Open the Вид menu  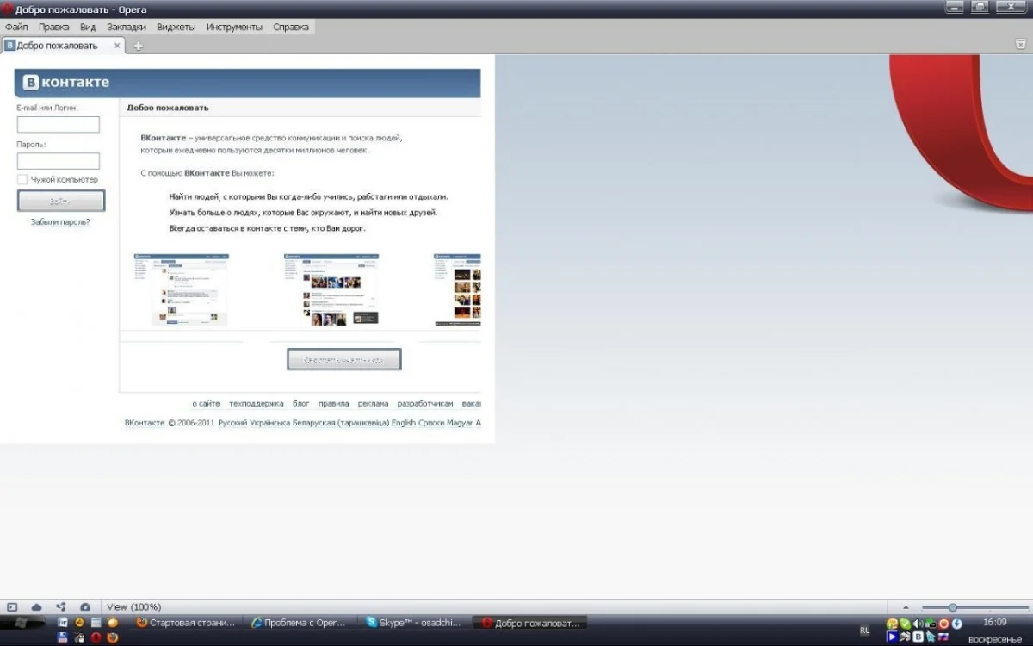tap(88, 27)
